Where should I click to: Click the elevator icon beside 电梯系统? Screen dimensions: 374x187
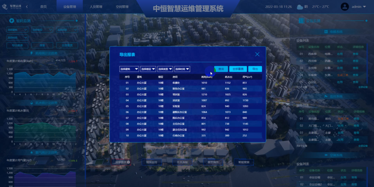point(326,32)
